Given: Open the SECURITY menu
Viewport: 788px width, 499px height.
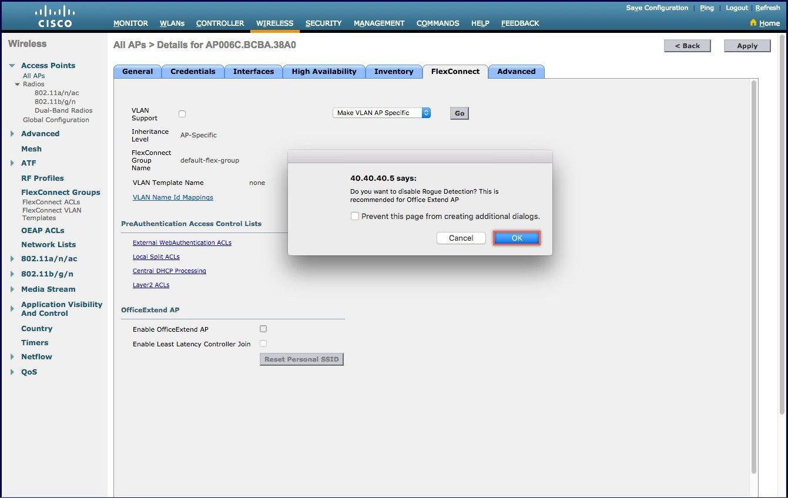Looking at the screenshot, I should point(323,23).
